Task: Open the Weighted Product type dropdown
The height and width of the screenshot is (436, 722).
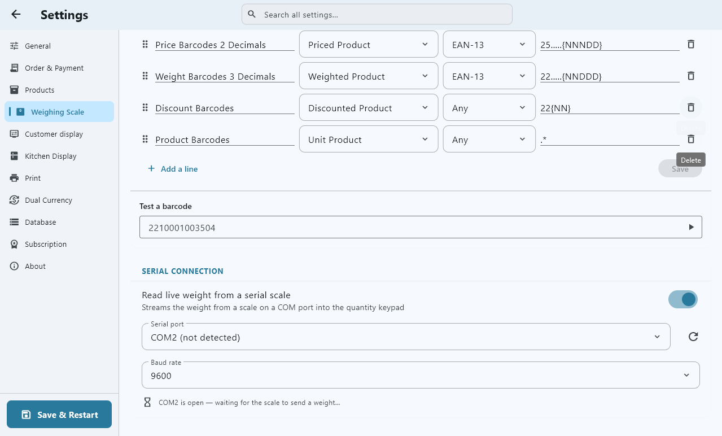Action: coord(369,76)
